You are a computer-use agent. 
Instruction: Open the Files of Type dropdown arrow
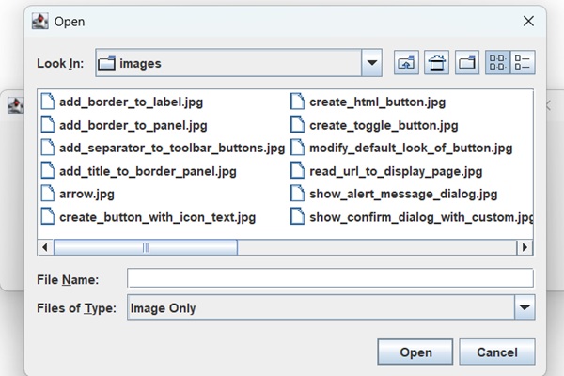click(525, 307)
